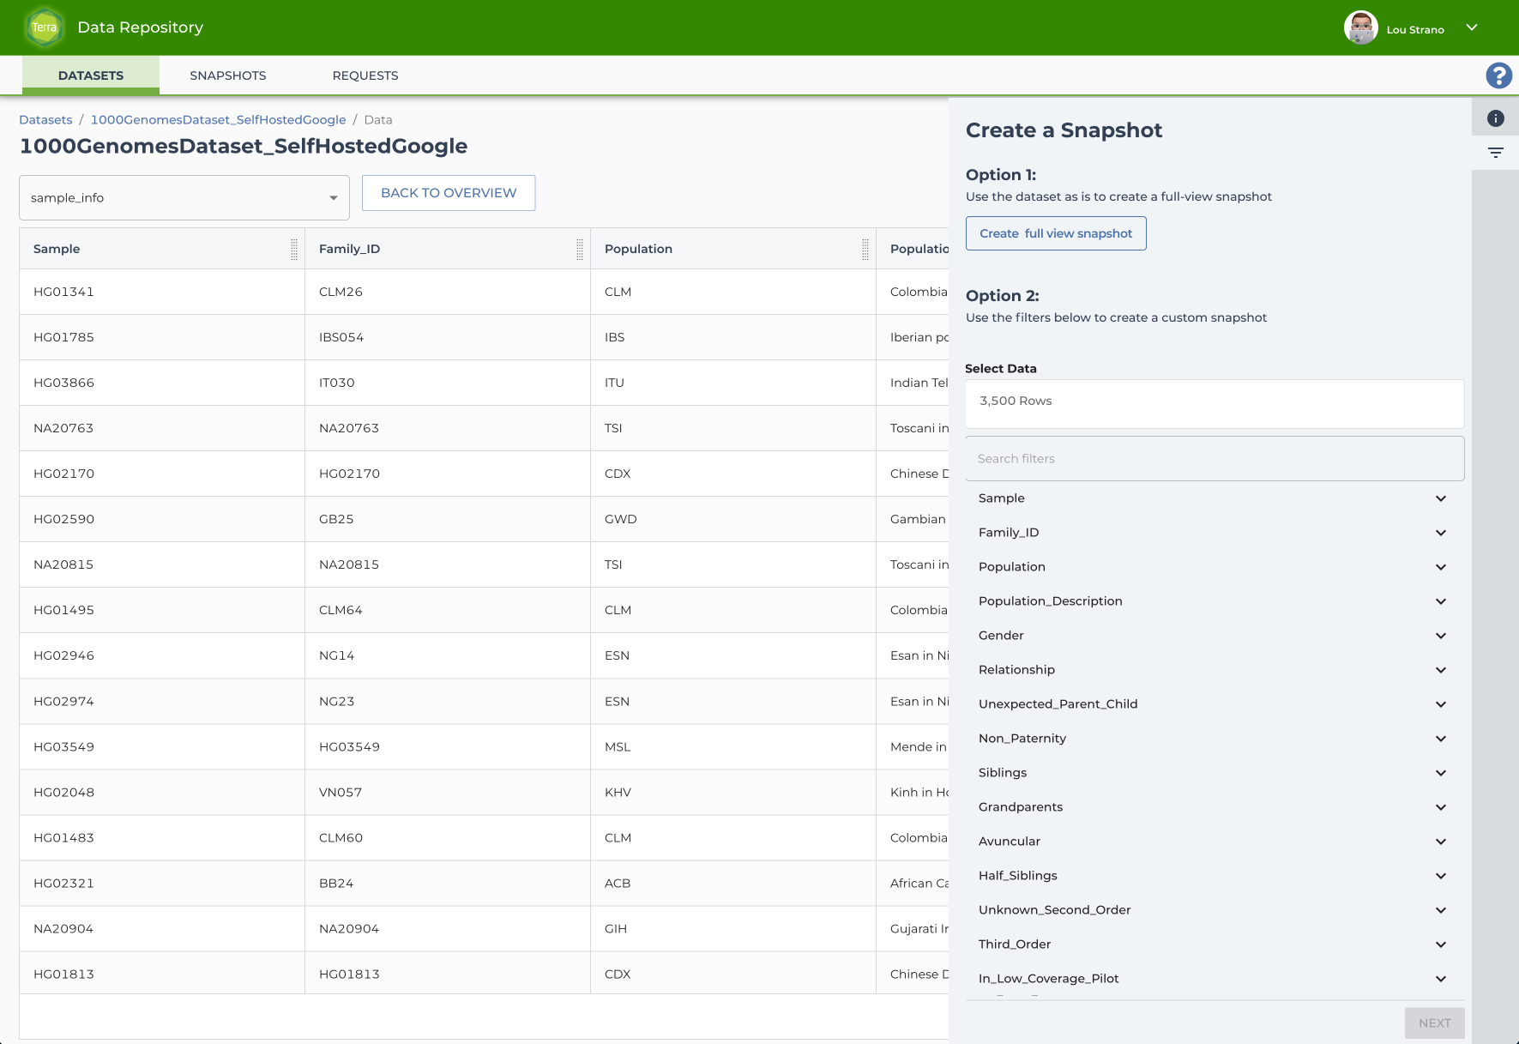Open the help question mark icon

coord(1498,75)
